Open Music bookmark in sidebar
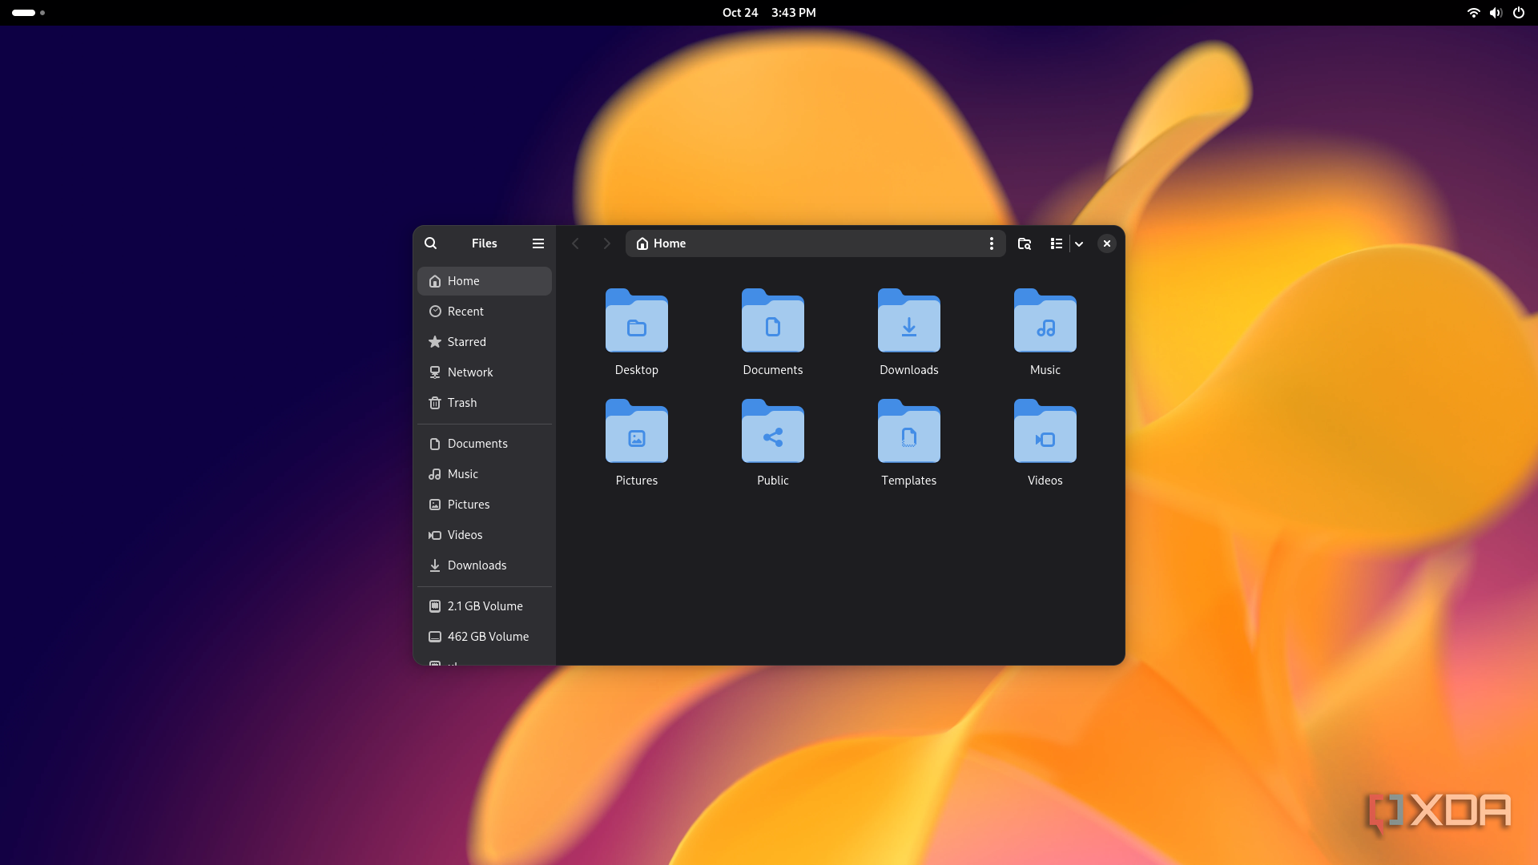 click(485, 474)
